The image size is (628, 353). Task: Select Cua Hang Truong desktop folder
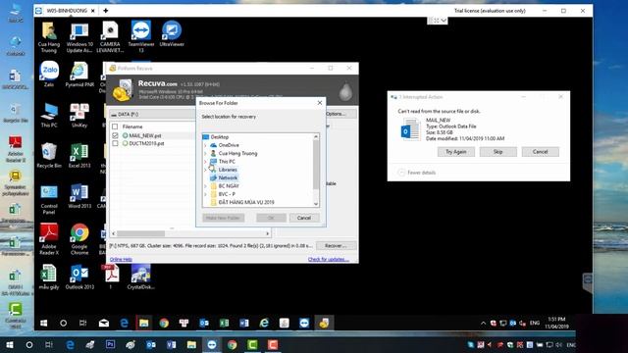(x=49, y=37)
